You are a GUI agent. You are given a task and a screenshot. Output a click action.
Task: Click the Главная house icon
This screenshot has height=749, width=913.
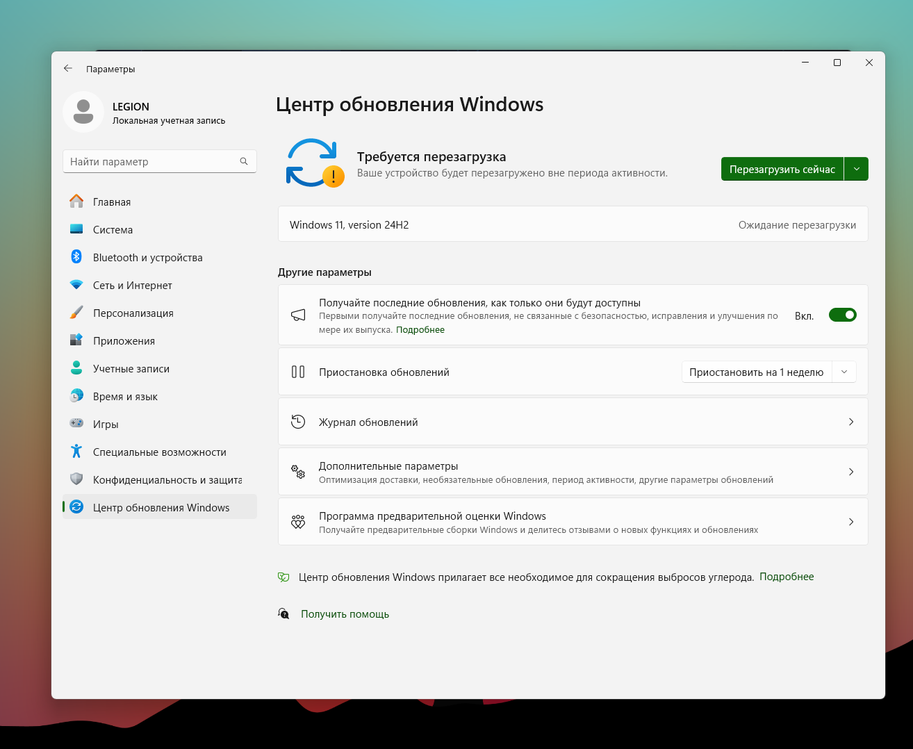coord(76,201)
